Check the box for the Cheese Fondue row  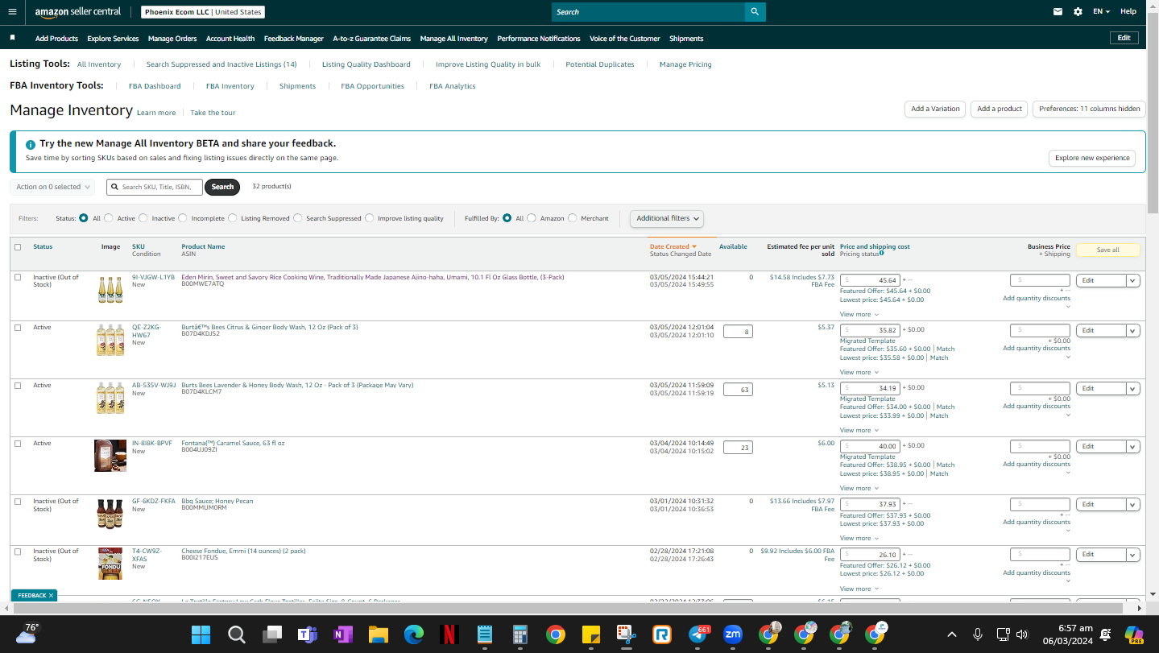pos(18,552)
